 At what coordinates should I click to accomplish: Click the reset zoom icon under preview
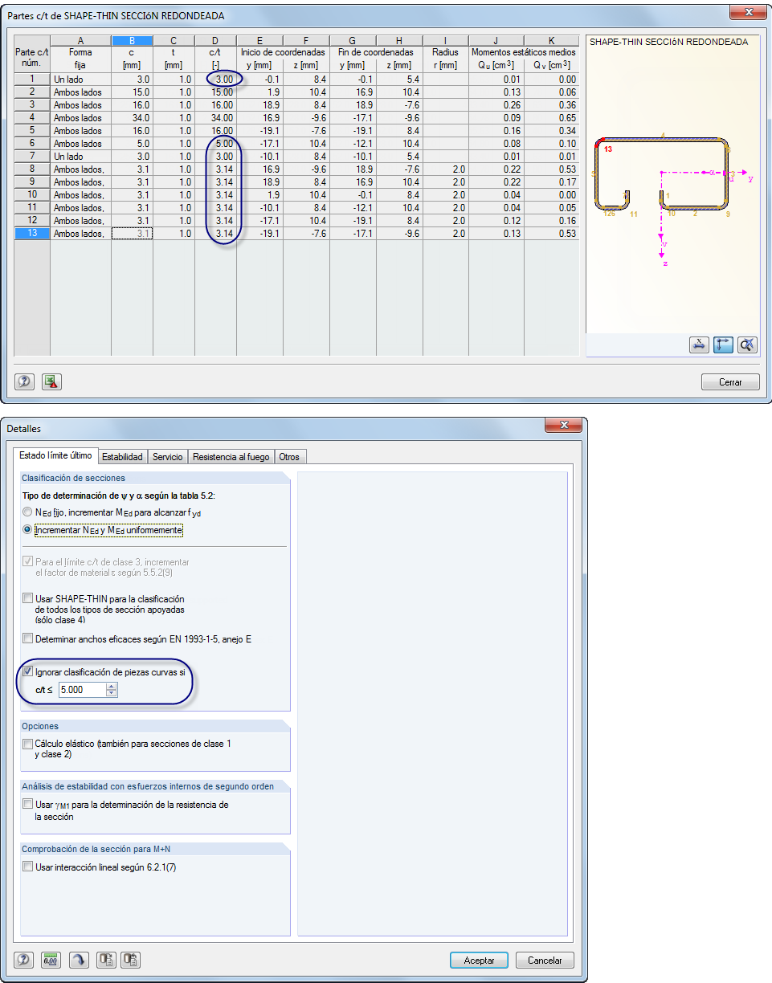747,345
